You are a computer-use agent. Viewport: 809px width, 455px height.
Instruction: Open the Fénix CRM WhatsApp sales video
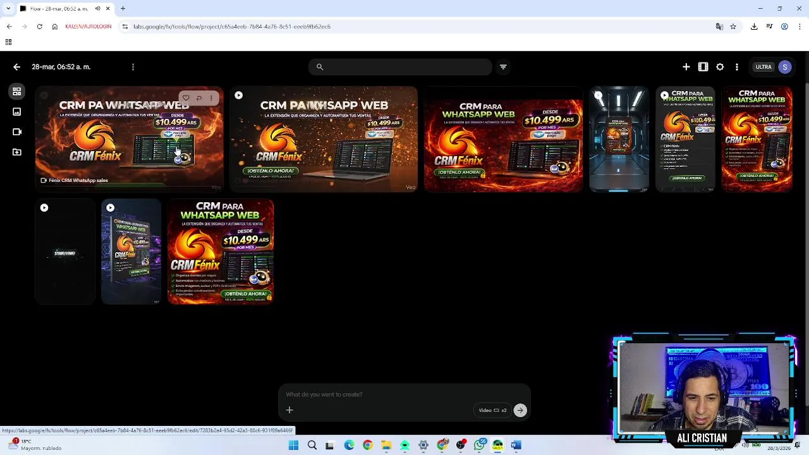pos(130,139)
